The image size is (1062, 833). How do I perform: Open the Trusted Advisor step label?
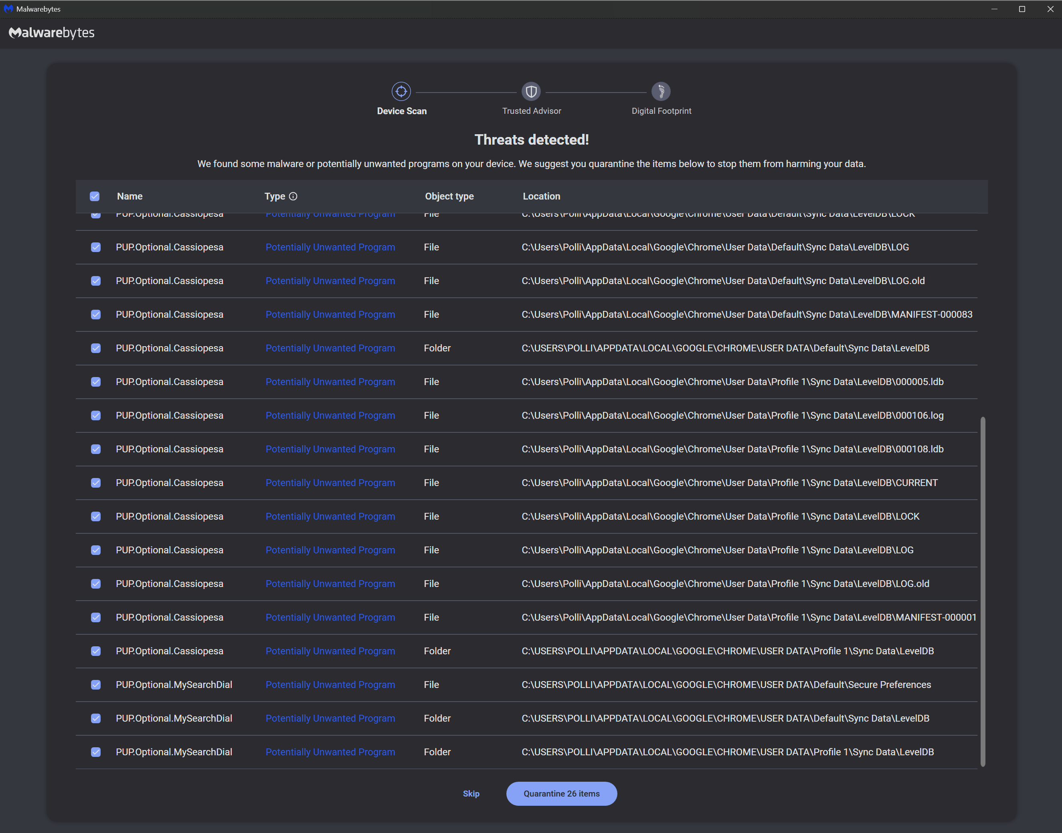point(532,111)
